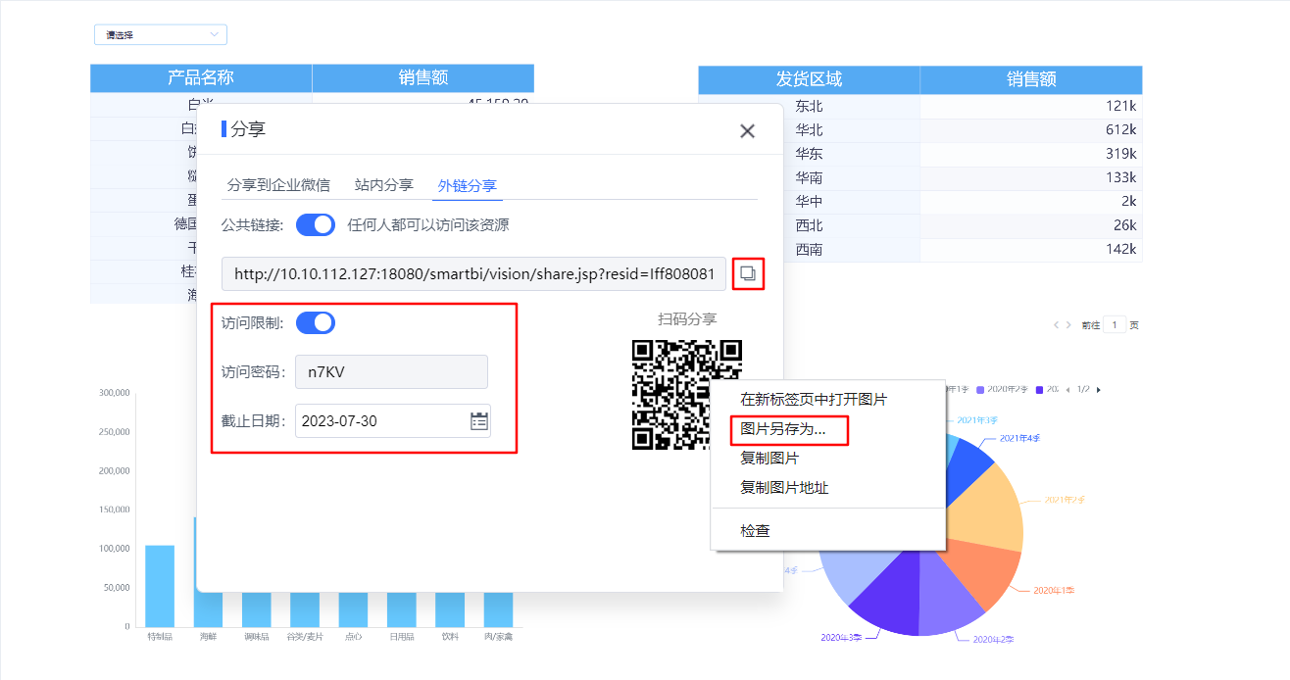Image resolution: width=1290 pixels, height=680 pixels.
Task: Click the 谷类/麦片 axis label
Action: (x=305, y=637)
